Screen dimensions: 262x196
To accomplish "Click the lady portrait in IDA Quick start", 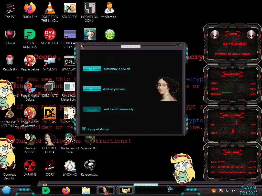I will [167, 89].
